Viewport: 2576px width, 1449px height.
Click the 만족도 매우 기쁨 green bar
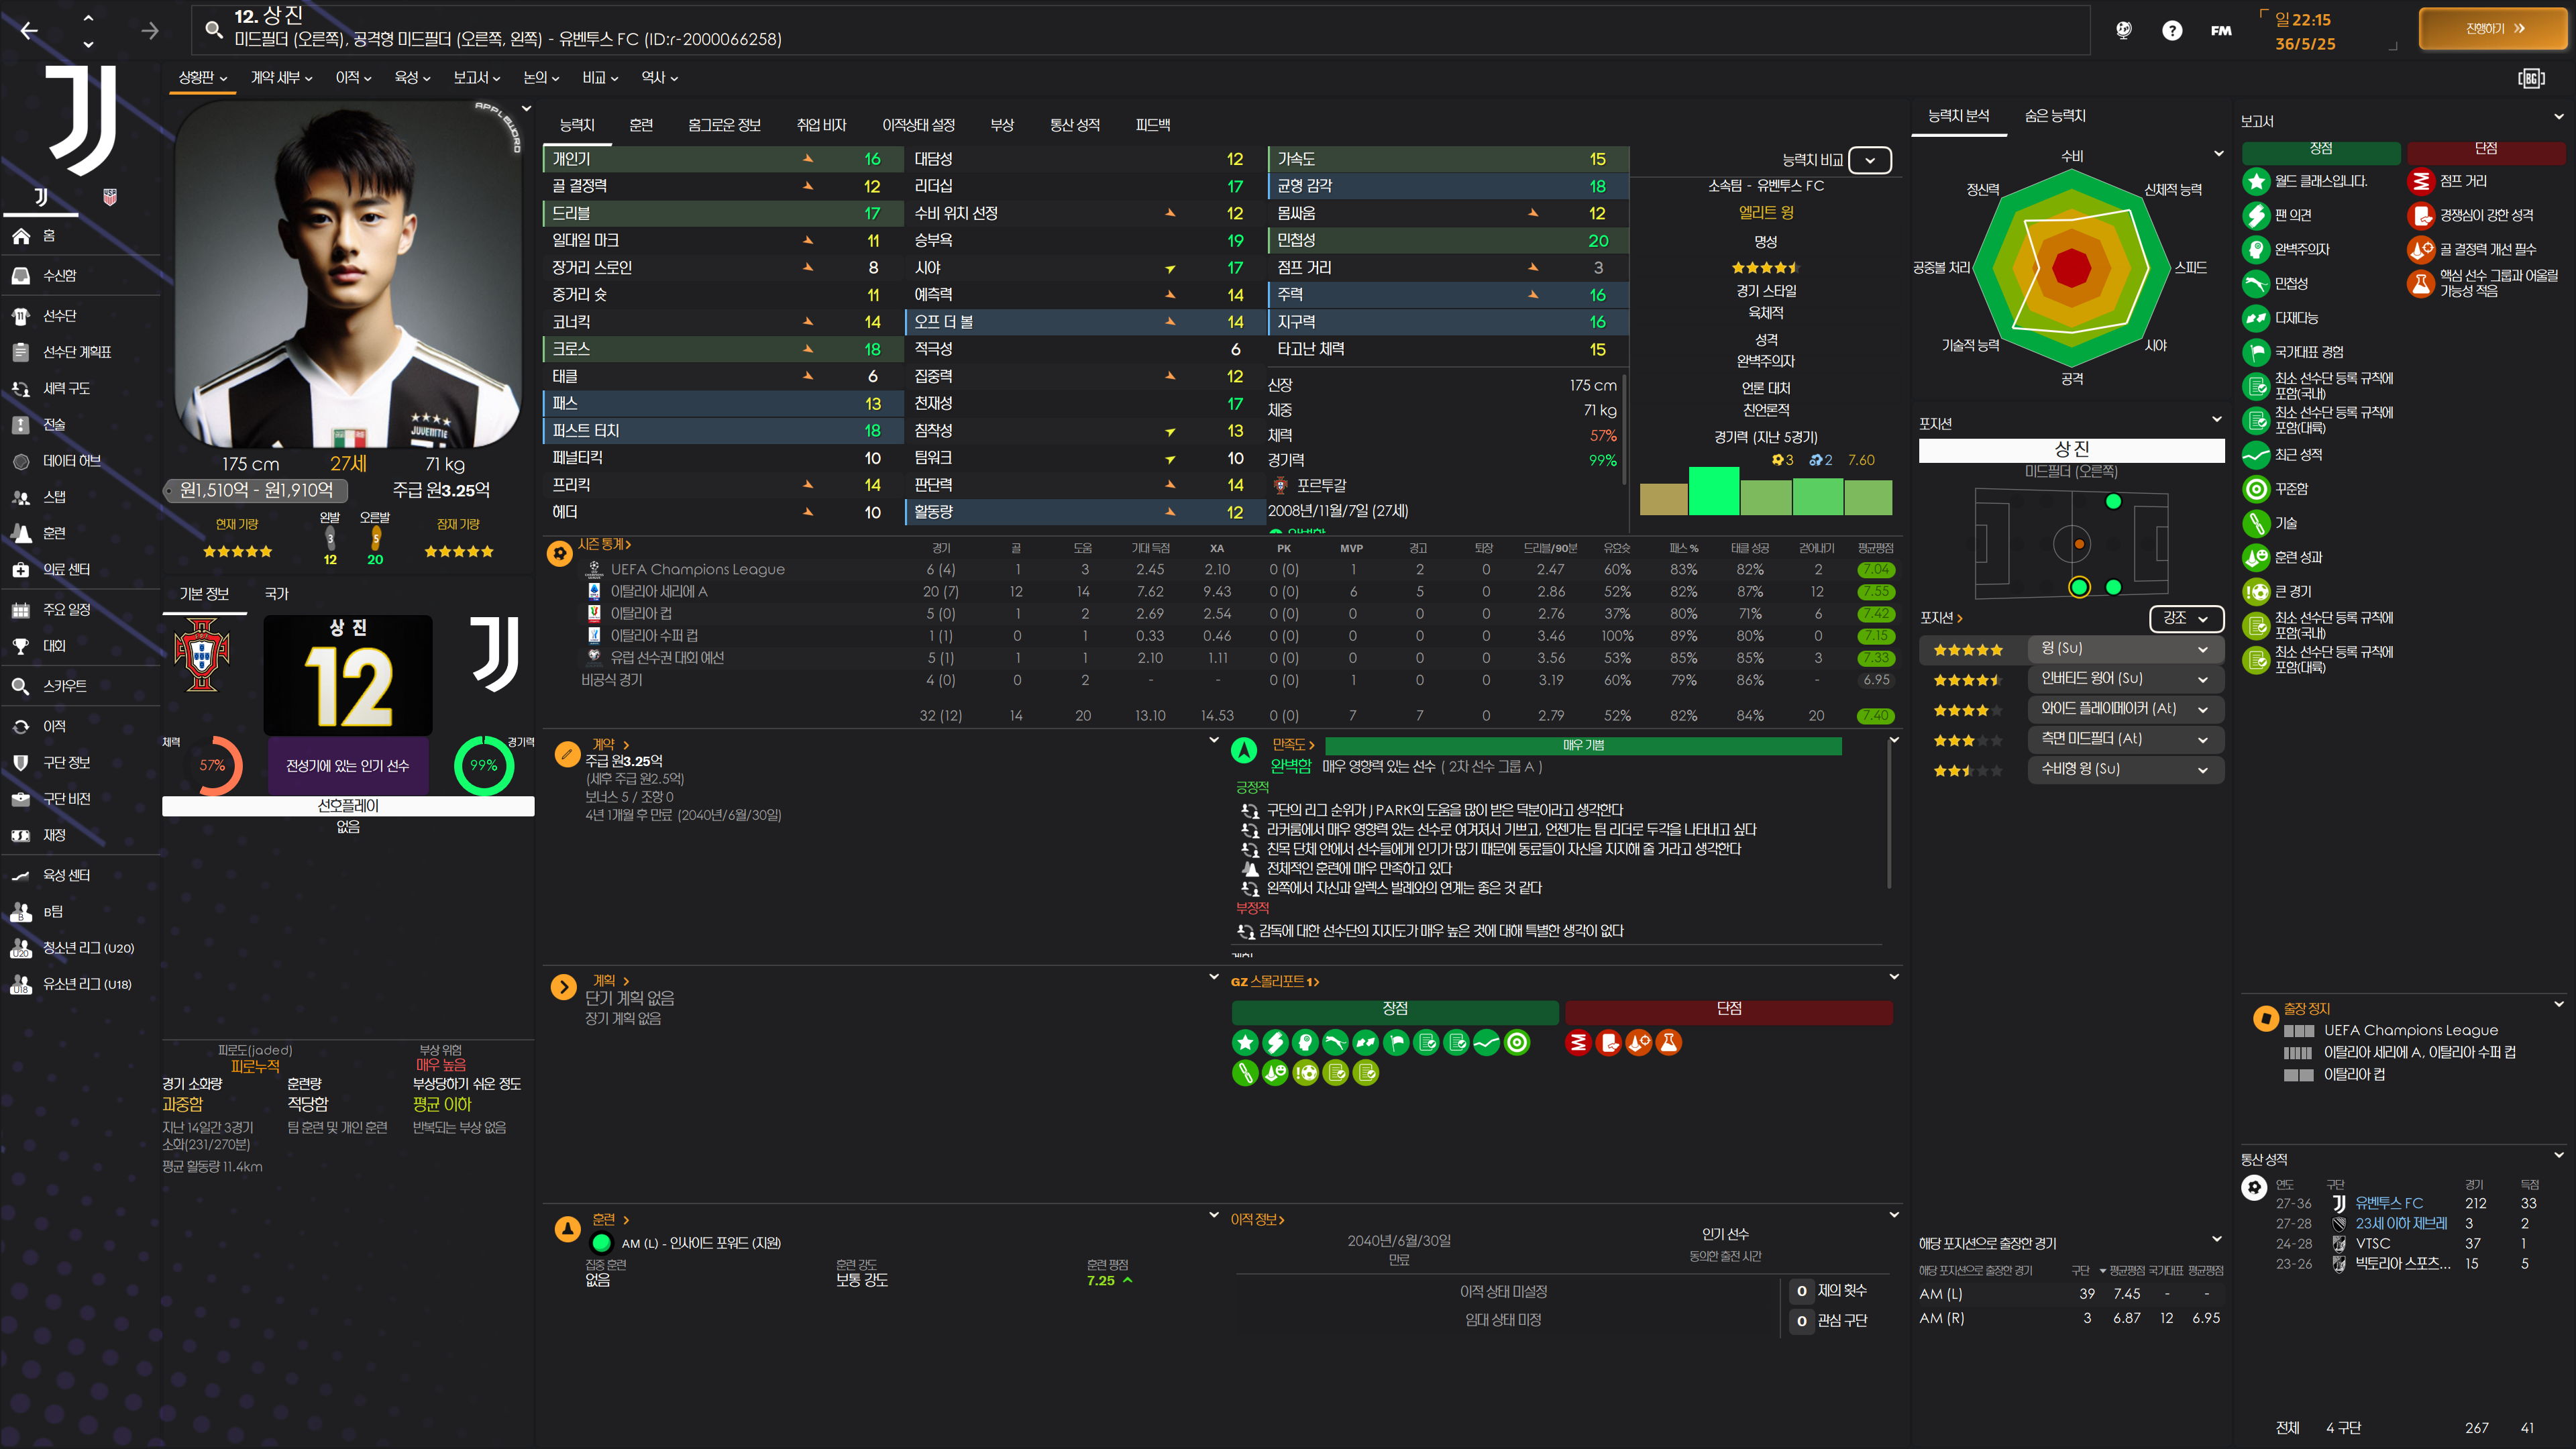tap(1583, 745)
